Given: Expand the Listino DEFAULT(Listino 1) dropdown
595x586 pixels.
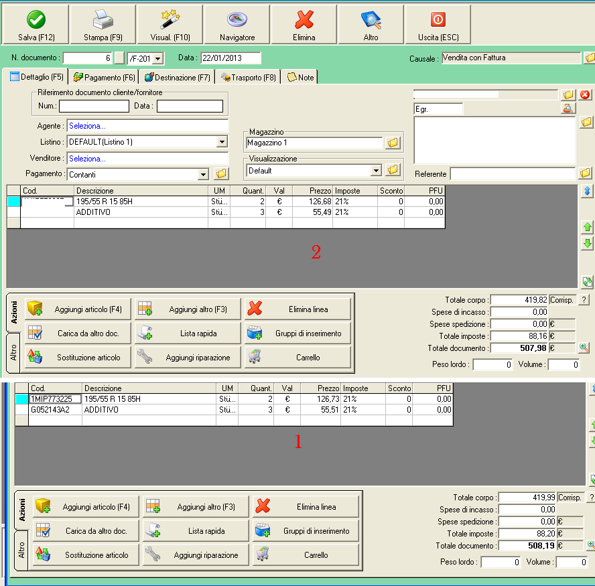Looking at the screenshot, I should pyautogui.click(x=222, y=142).
